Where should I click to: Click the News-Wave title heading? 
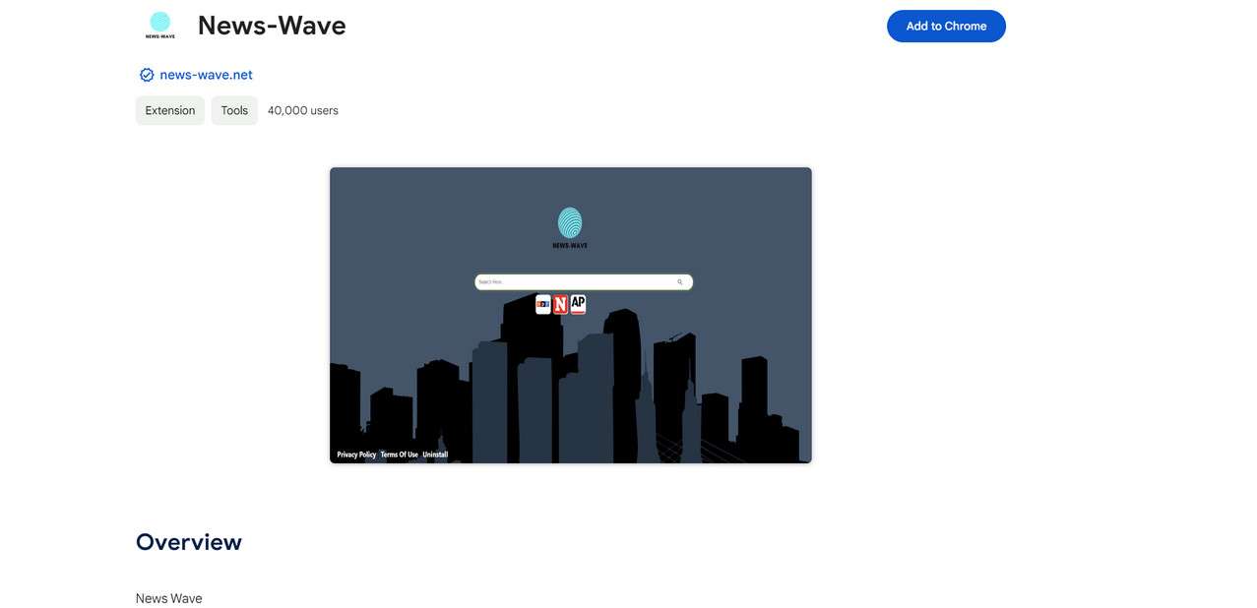tap(272, 26)
